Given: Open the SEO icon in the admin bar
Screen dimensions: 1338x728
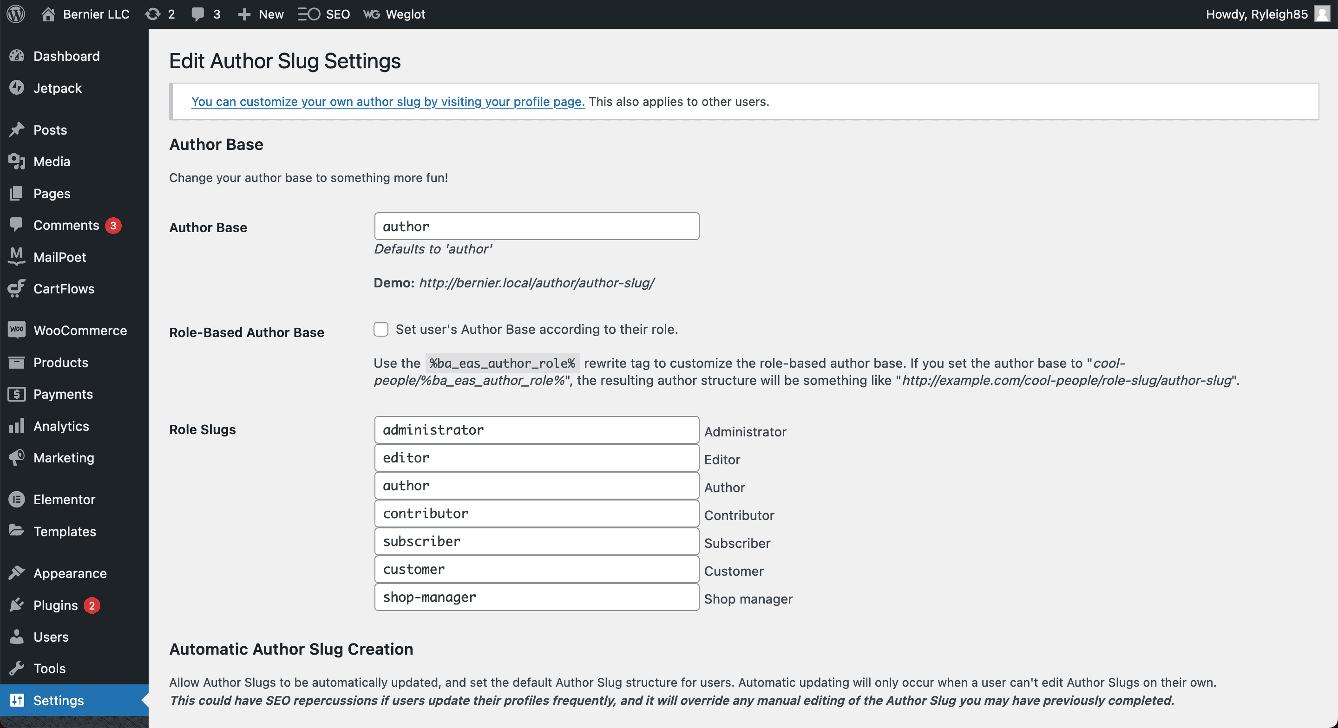Looking at the screenshot, I should click(x=308, y=14).
